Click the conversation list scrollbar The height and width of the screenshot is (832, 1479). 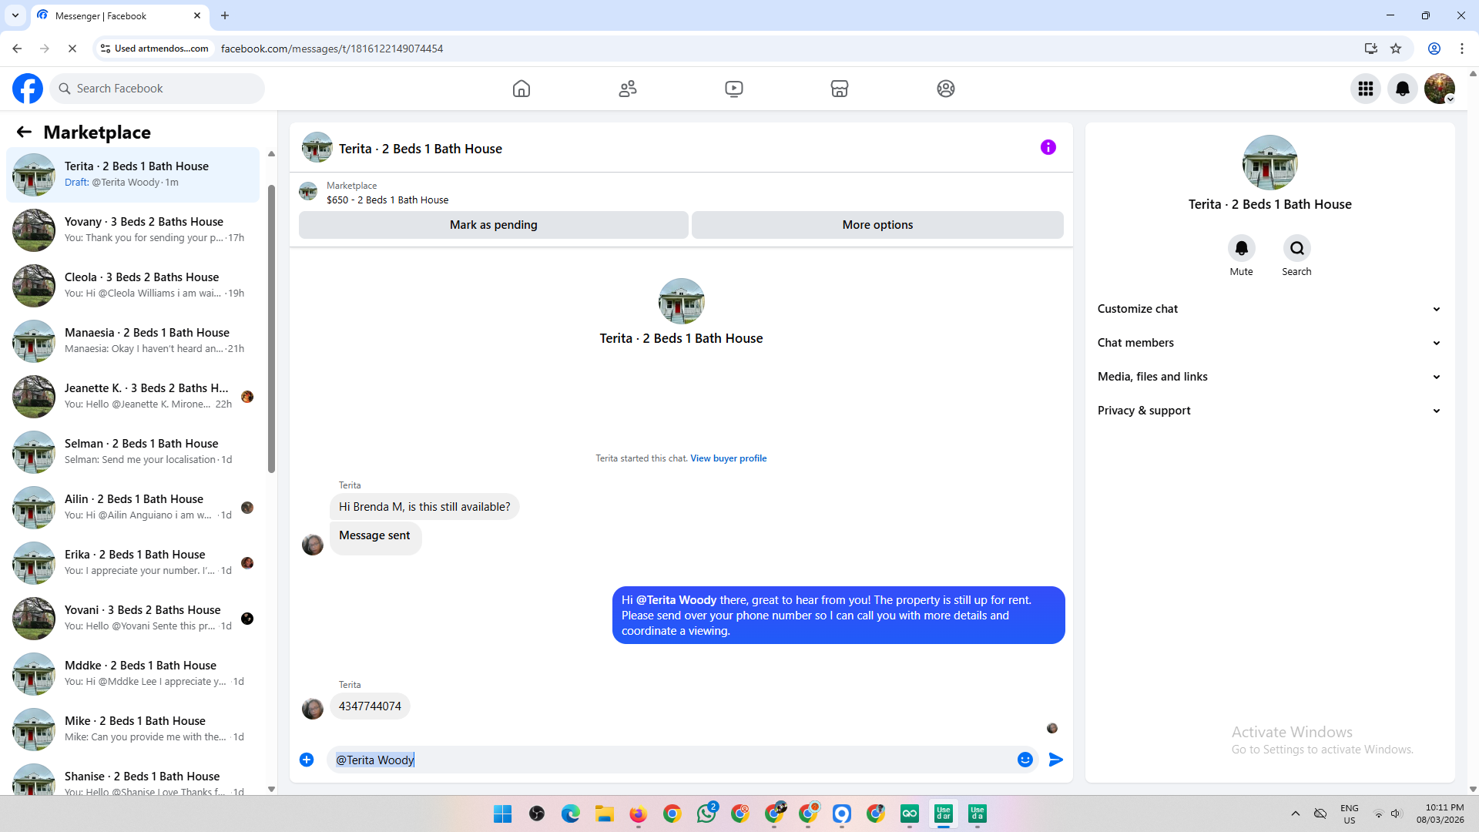click(271, 331)
